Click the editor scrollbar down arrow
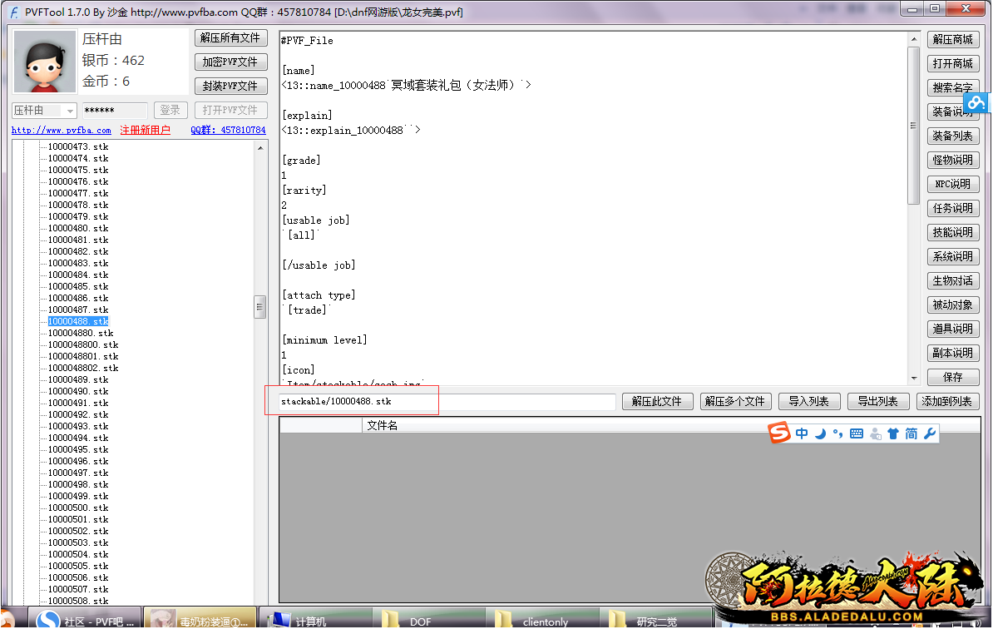 [x=914, y=377]
